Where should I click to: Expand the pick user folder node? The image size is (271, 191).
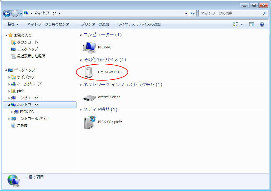(9, 91)
